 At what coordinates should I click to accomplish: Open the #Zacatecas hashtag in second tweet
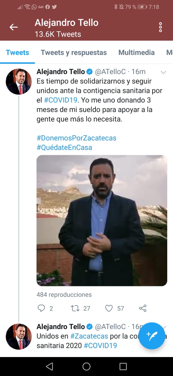[89, 336]
